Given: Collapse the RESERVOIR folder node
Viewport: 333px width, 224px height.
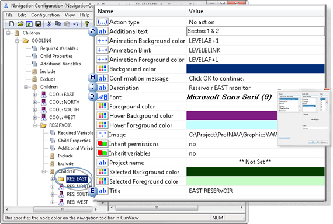Looking at the screenshot, I should coord(35,125).
